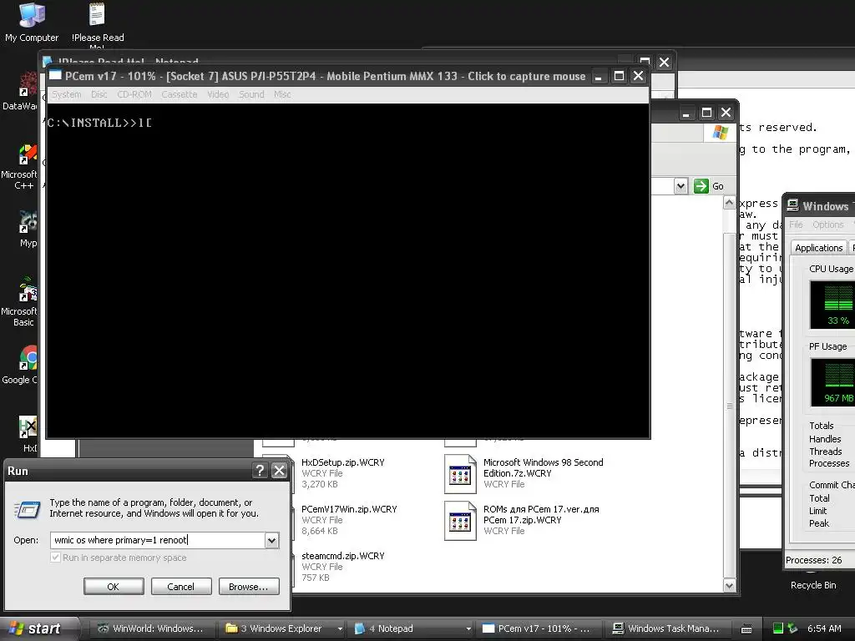855x641 pixels.
Task: Open the Misc menu in PCem
Action: pos(282,94)
